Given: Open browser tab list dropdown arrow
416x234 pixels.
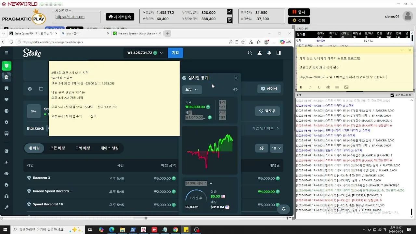Looking at the screenshot, I should pyautogui.click(x=4, y=33).
